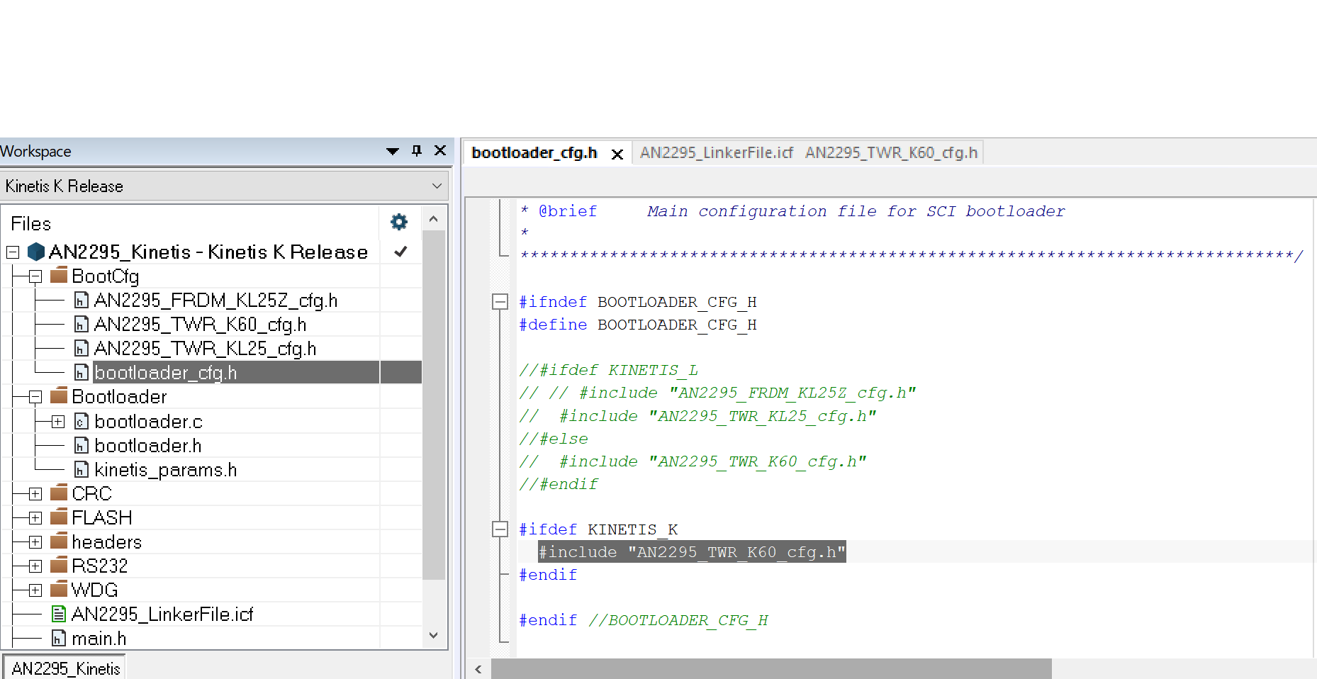Click the RS232 group folder icon

(59, 565)
